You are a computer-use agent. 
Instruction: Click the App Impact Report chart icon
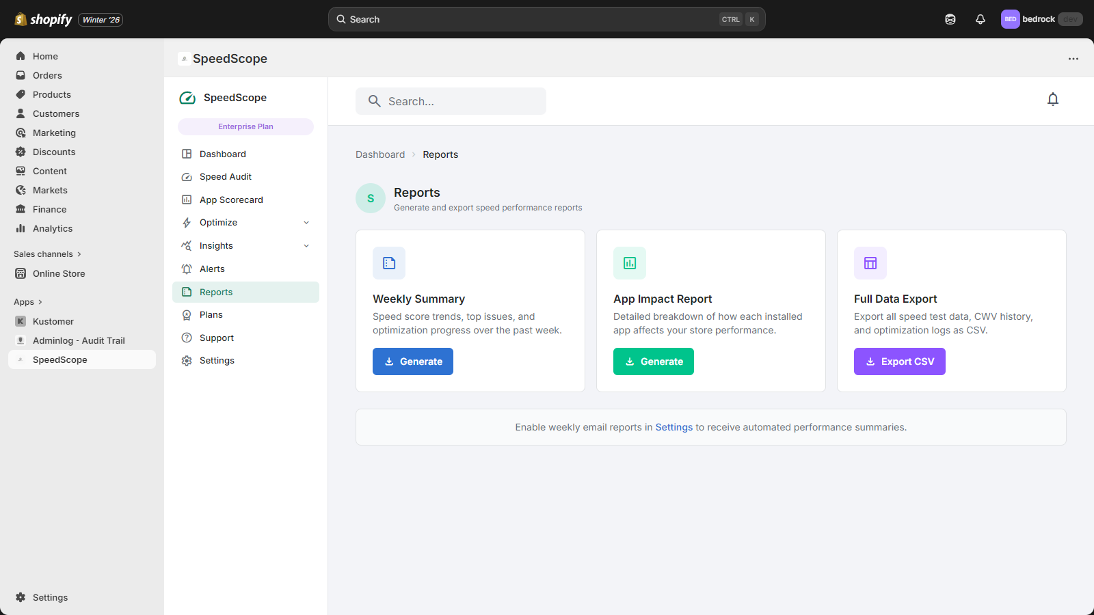(630, 263)
